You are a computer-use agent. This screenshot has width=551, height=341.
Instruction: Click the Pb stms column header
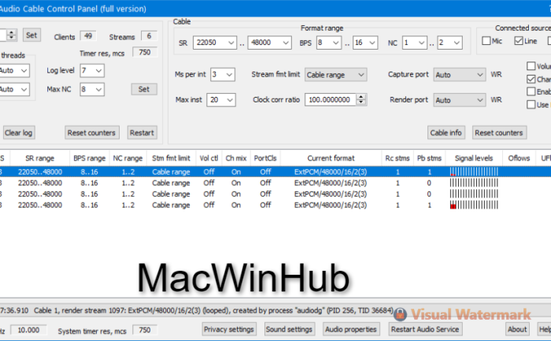[x=430, y=158]
